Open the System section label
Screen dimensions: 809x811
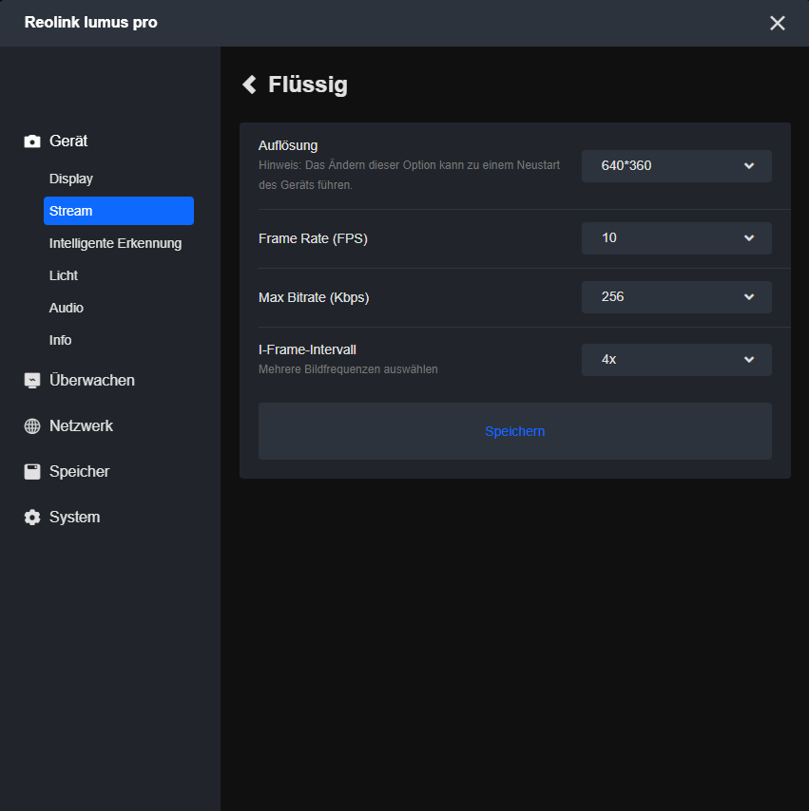(74, 518)
